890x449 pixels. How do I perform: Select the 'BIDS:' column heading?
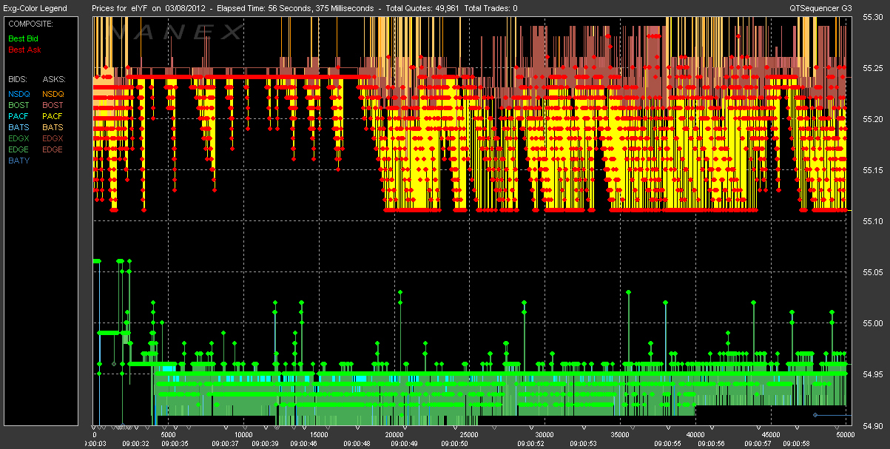coord(17,78)
